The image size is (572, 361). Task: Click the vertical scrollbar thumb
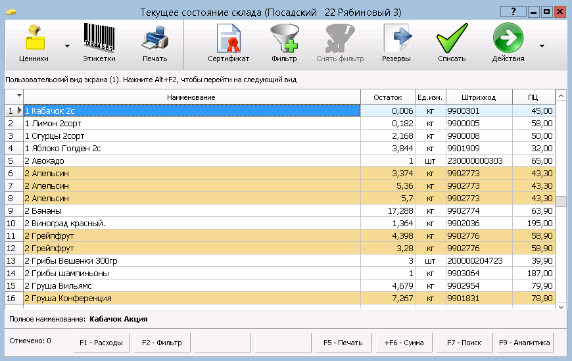(561, 201)
